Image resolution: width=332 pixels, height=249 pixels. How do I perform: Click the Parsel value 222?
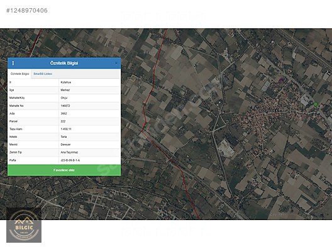click(x=63, y=121)
